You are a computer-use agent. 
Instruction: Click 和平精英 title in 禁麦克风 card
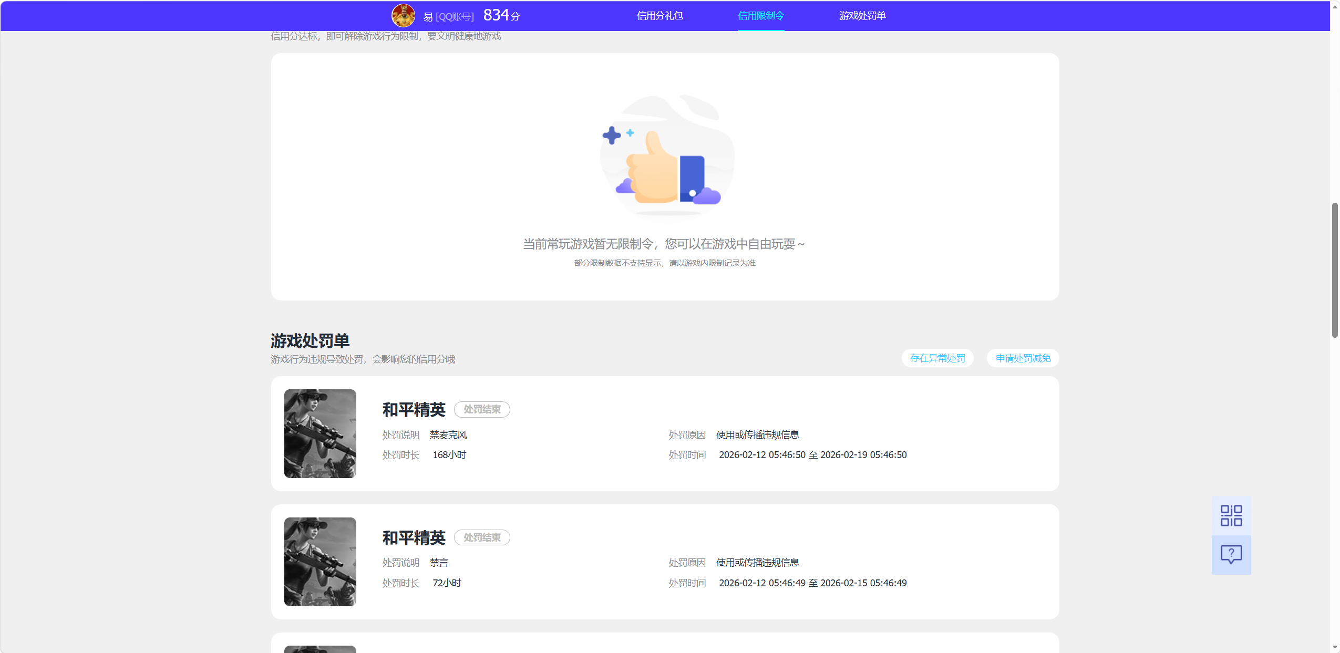[414, 410]
